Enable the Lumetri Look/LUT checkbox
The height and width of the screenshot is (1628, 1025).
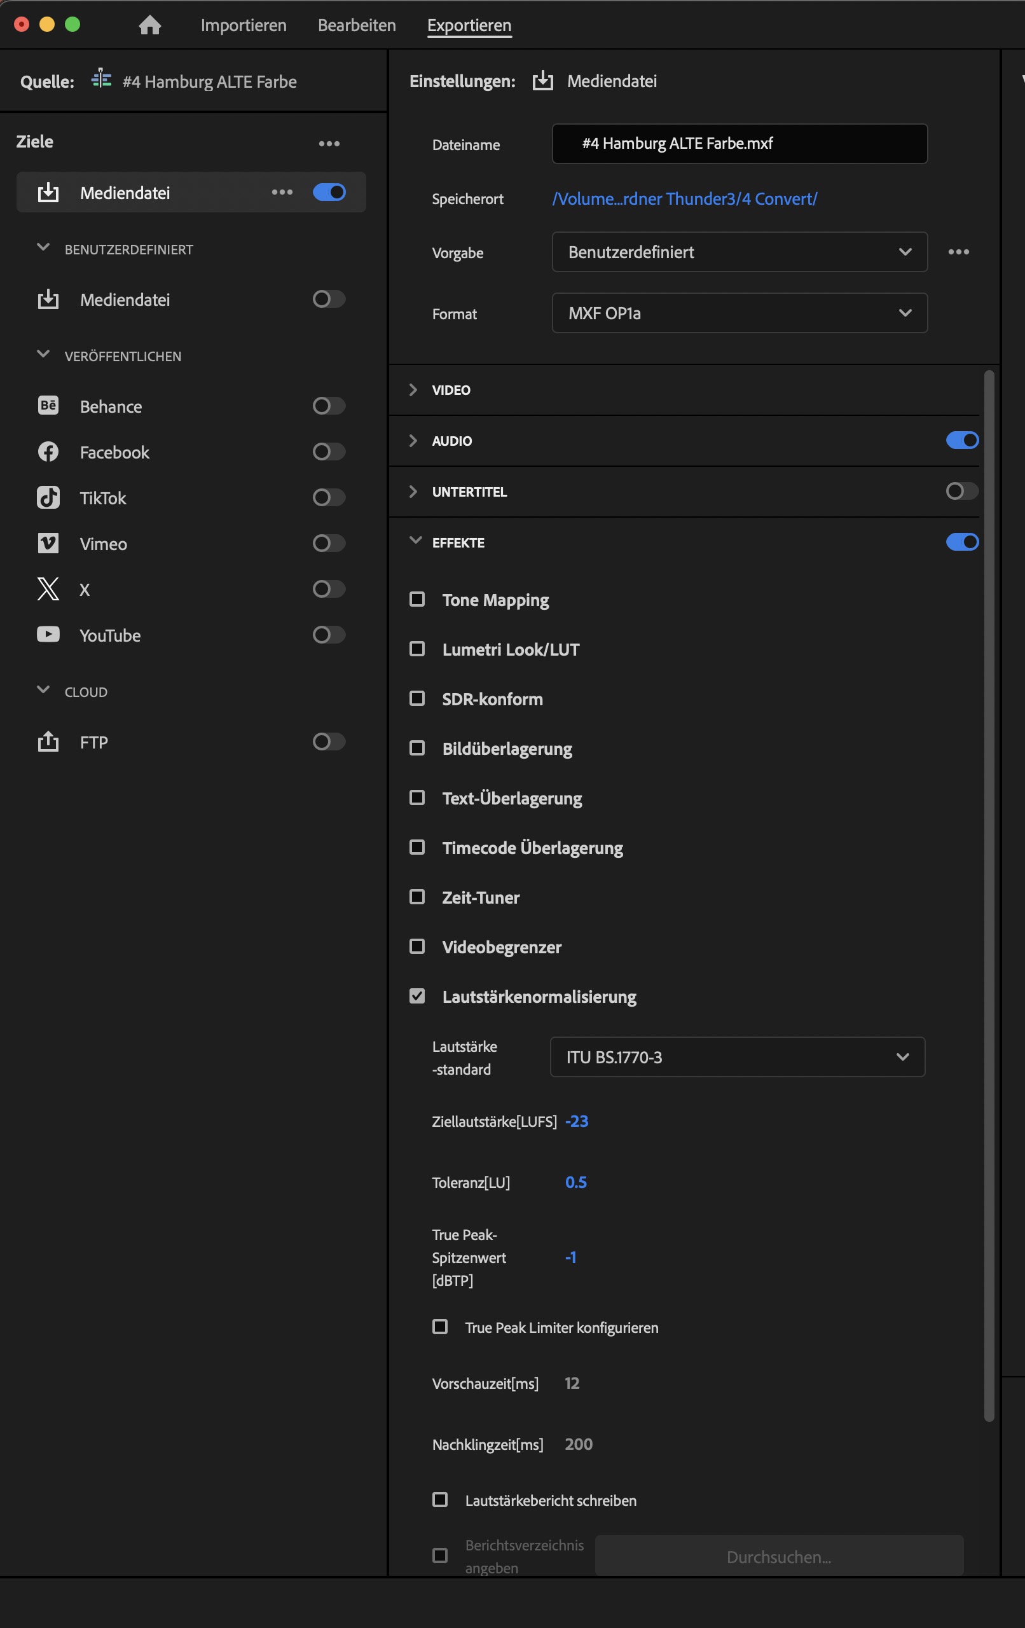[x=417, y=649]
